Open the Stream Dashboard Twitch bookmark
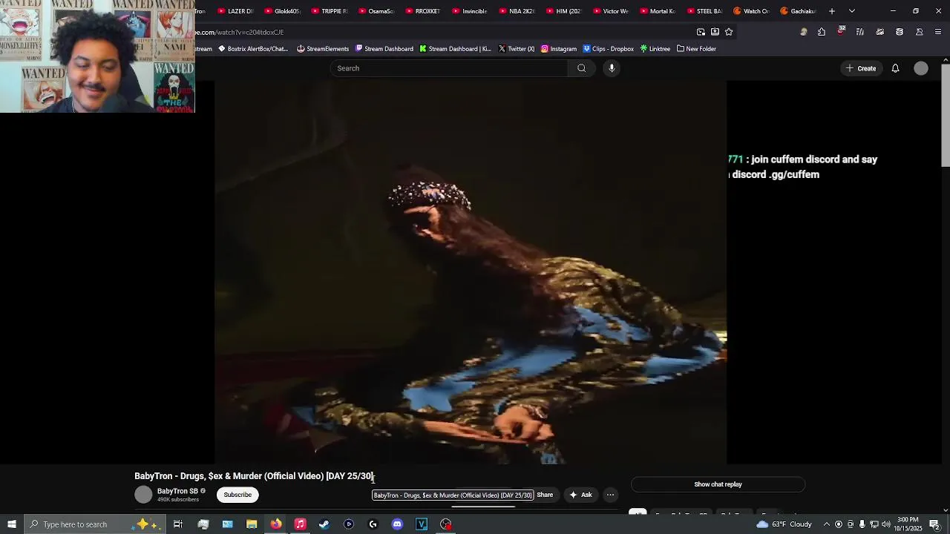950x534 pixels. click(x=384, y=49)
